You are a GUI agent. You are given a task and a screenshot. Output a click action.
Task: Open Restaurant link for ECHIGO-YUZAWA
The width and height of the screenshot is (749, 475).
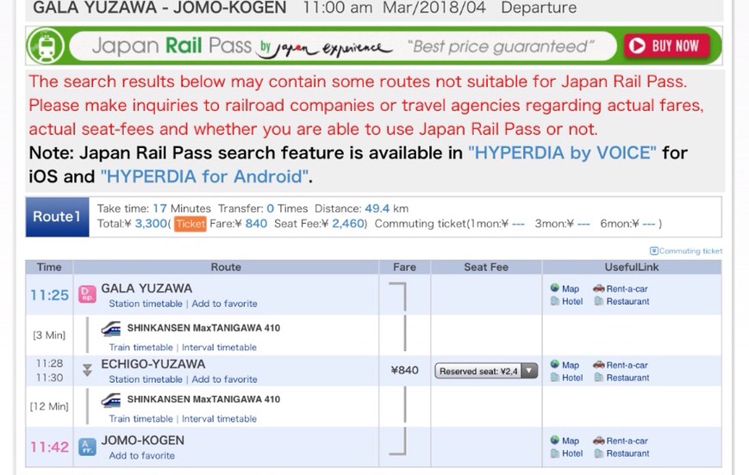[x=627, y=378]
